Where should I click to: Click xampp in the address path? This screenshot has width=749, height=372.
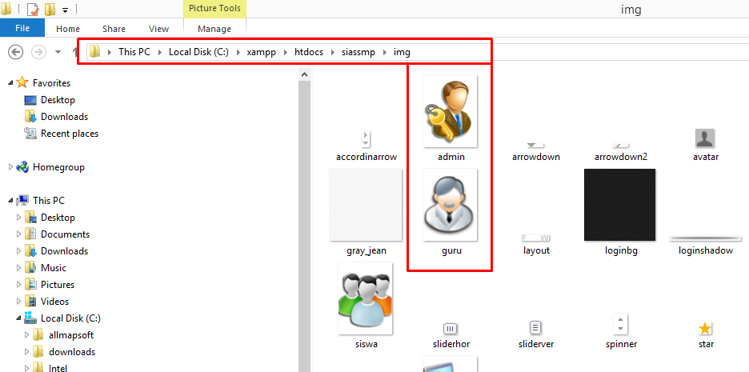coord(262,51)
